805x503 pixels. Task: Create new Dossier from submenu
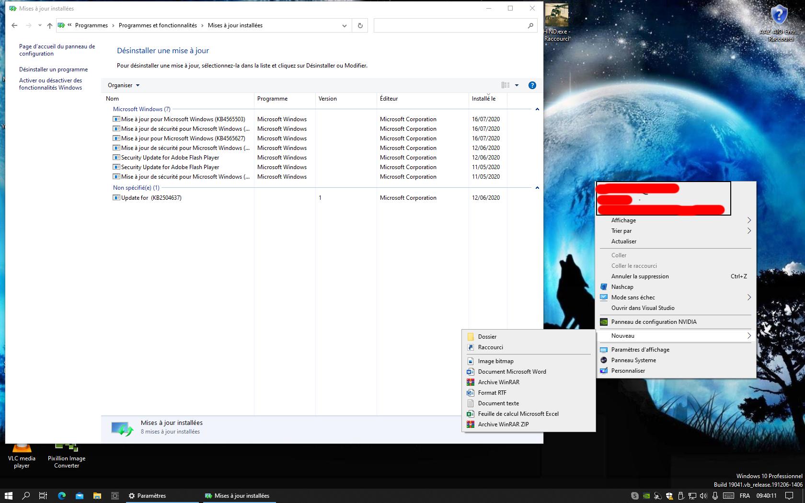pyautogui.click(x=529, y=337)
